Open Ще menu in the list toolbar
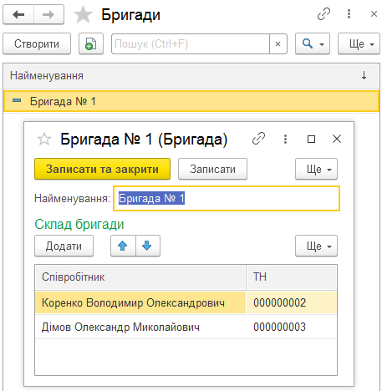 pos(359,43)
